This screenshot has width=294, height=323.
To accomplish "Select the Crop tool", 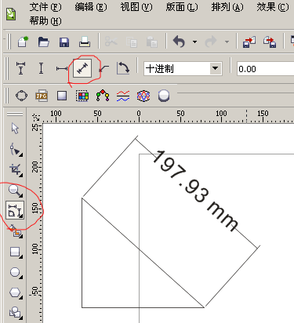I will pos(16,170).
